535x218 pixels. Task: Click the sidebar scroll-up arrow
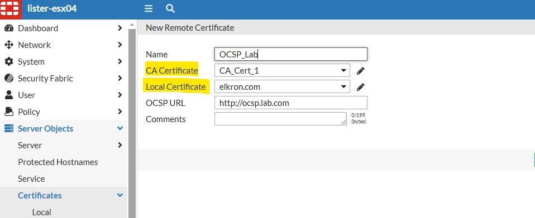pyautogui.click(x=132, y=25)
